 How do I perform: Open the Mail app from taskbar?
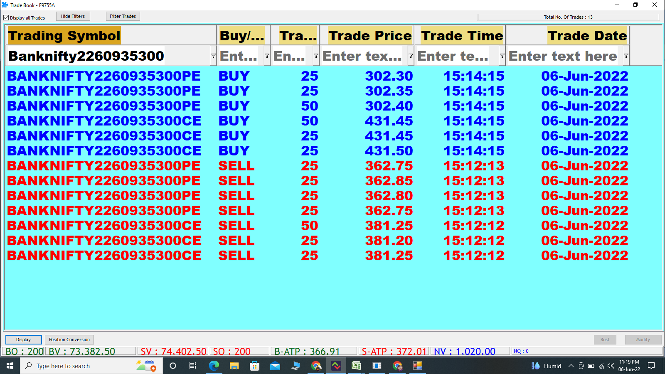pos(275,366)
